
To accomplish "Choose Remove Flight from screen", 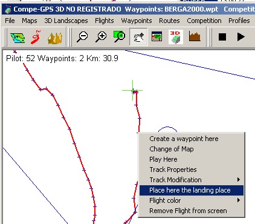I will click(192, 211).
